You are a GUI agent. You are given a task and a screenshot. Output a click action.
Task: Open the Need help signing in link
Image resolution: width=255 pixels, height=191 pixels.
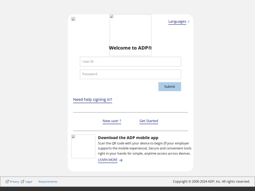pos(93,100)
